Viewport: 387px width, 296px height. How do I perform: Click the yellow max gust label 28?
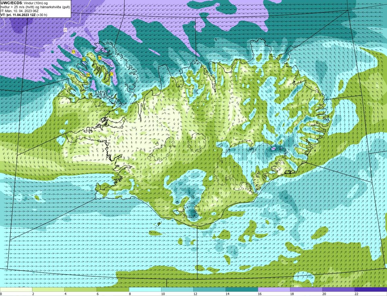pyautogui.click(x=100, y=58)
